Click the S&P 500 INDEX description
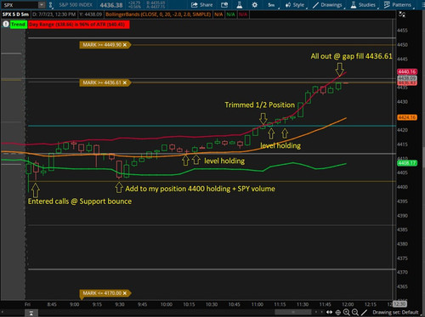 (76, 5)
